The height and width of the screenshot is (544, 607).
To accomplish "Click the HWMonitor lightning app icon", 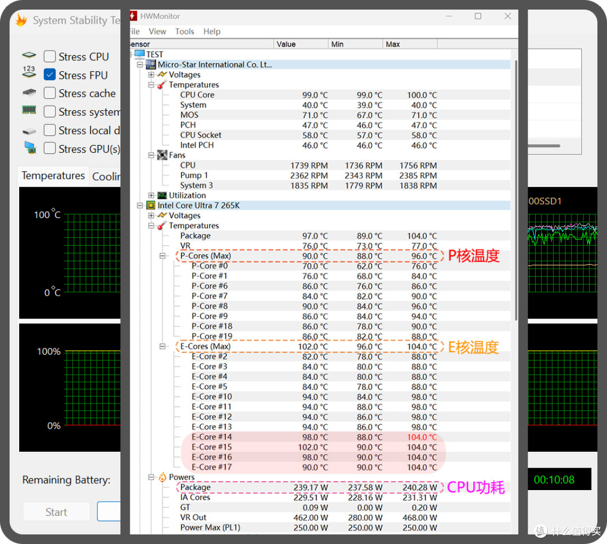I will point(133,16).
